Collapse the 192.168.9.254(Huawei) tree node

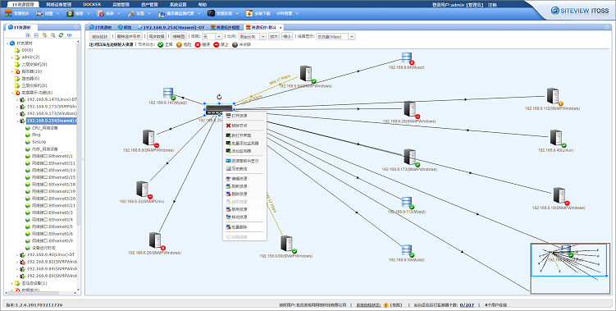tap(17, 121)
